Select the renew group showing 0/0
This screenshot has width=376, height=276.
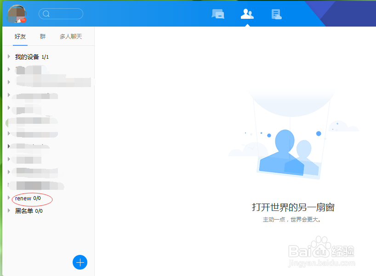tap(27, 199)
